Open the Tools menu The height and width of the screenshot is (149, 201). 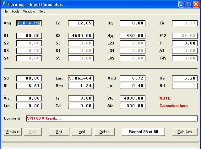click(x=15, y=11)
